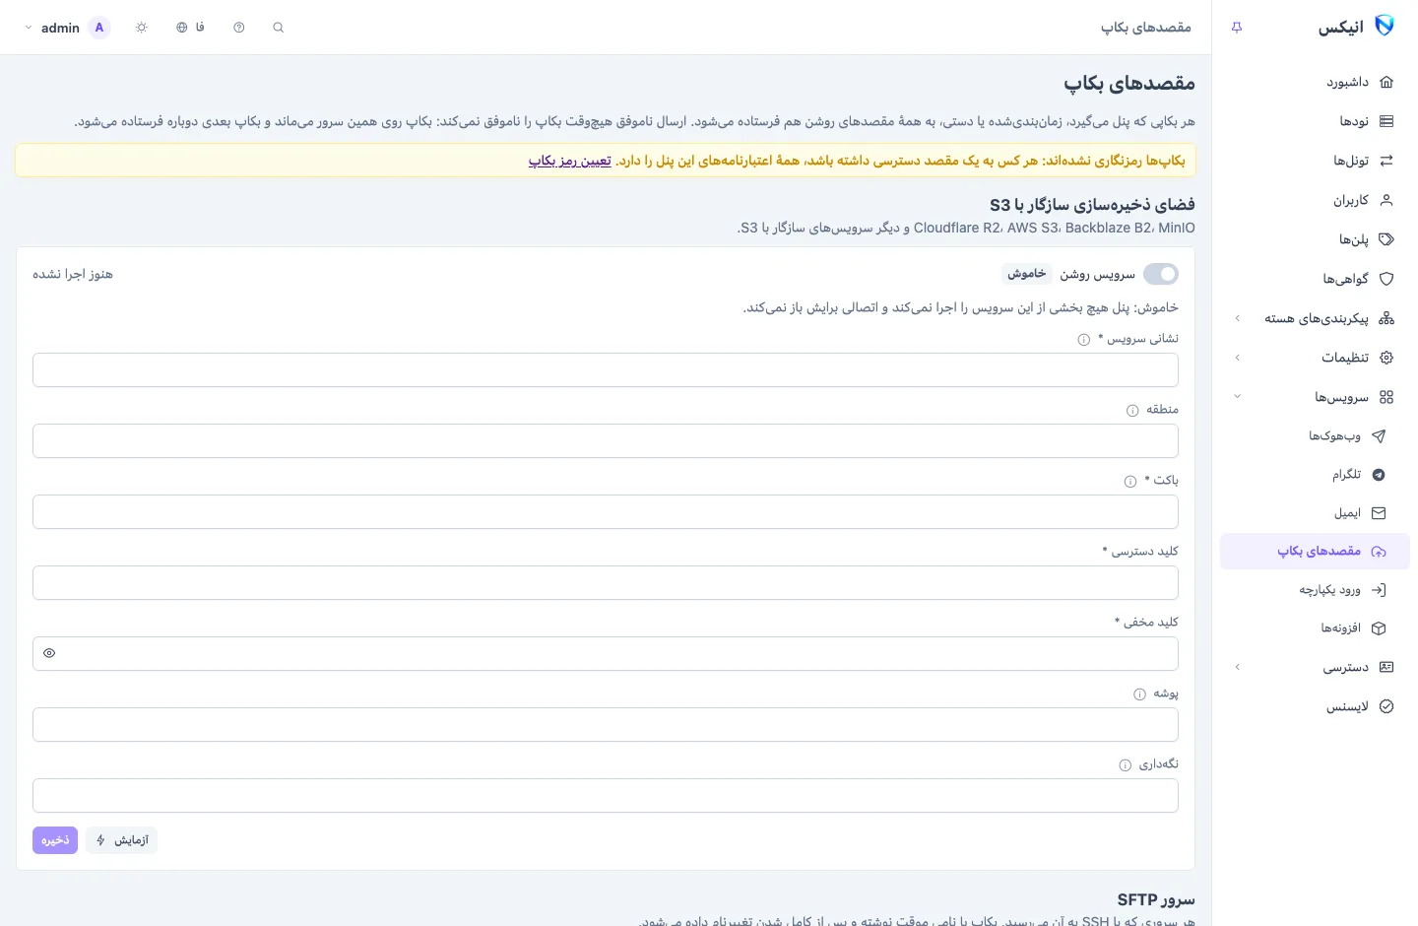This screenshot has height=926, width=1418.
Task: Click the ذخیره save button
Action: pyautogui.click(x=55, y=840)
